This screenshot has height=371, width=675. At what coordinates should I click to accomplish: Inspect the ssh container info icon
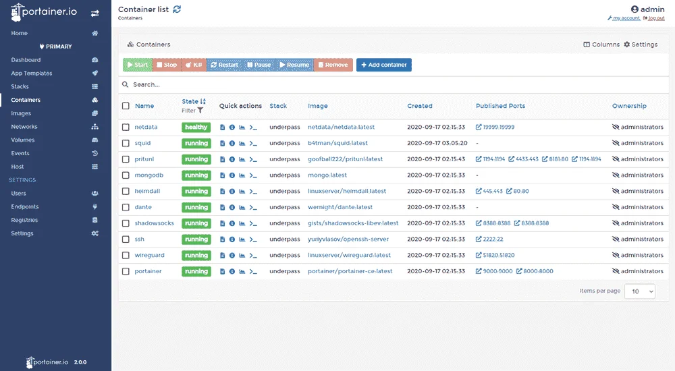tap(232, 239)
